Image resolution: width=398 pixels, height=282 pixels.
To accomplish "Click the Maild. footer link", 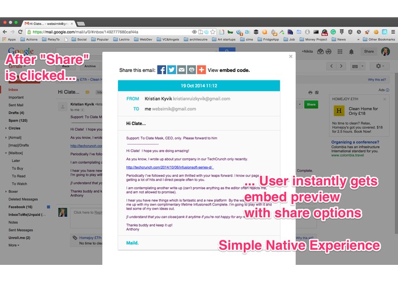I will pyautogui.click(x=132, y=243).
